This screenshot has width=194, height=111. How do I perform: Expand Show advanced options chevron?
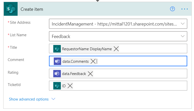click(53, 99)
